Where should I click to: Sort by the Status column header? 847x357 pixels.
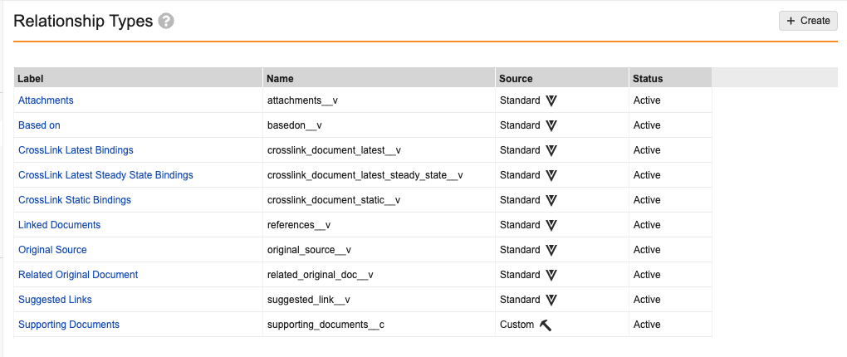[649, 78]
